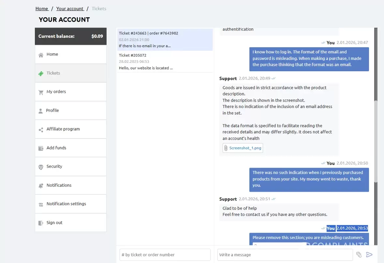Image resolution: width=384 pixels, height=263 pixels.
Task: Click the Profile person icon
Action: (x=40, y=111)
